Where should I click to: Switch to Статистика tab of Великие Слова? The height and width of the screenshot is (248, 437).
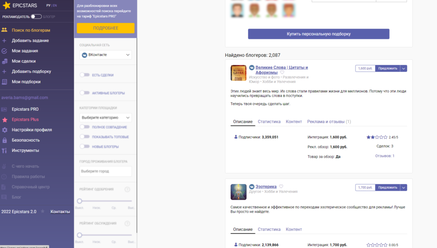click(x=269, y=122)
